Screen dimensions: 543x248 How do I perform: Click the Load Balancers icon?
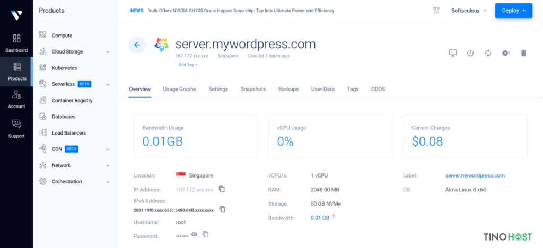[x=42, y=133]
